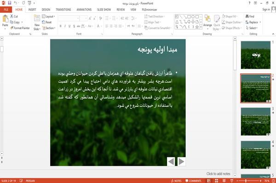
Task: Switch to the SLIDE SHOW tab
Action: coord(104,10)
